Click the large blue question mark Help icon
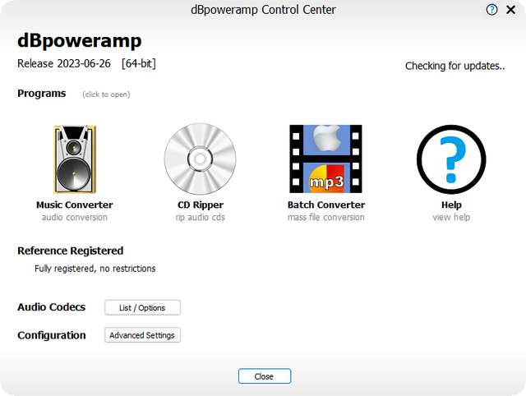 [451, 159]
